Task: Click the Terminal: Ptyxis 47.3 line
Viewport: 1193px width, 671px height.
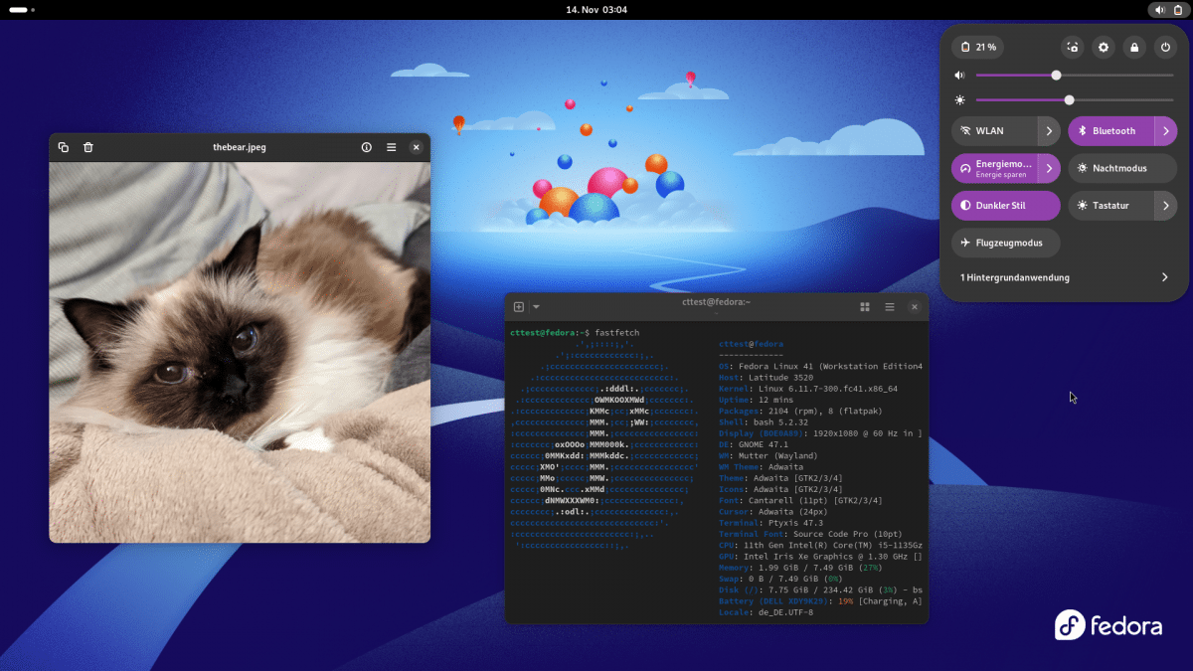Action: [770, 523]
